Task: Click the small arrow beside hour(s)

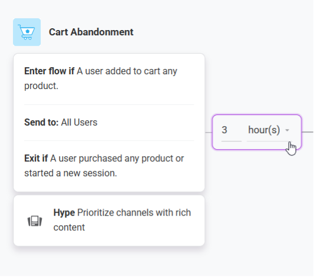Action: point(287,130)
